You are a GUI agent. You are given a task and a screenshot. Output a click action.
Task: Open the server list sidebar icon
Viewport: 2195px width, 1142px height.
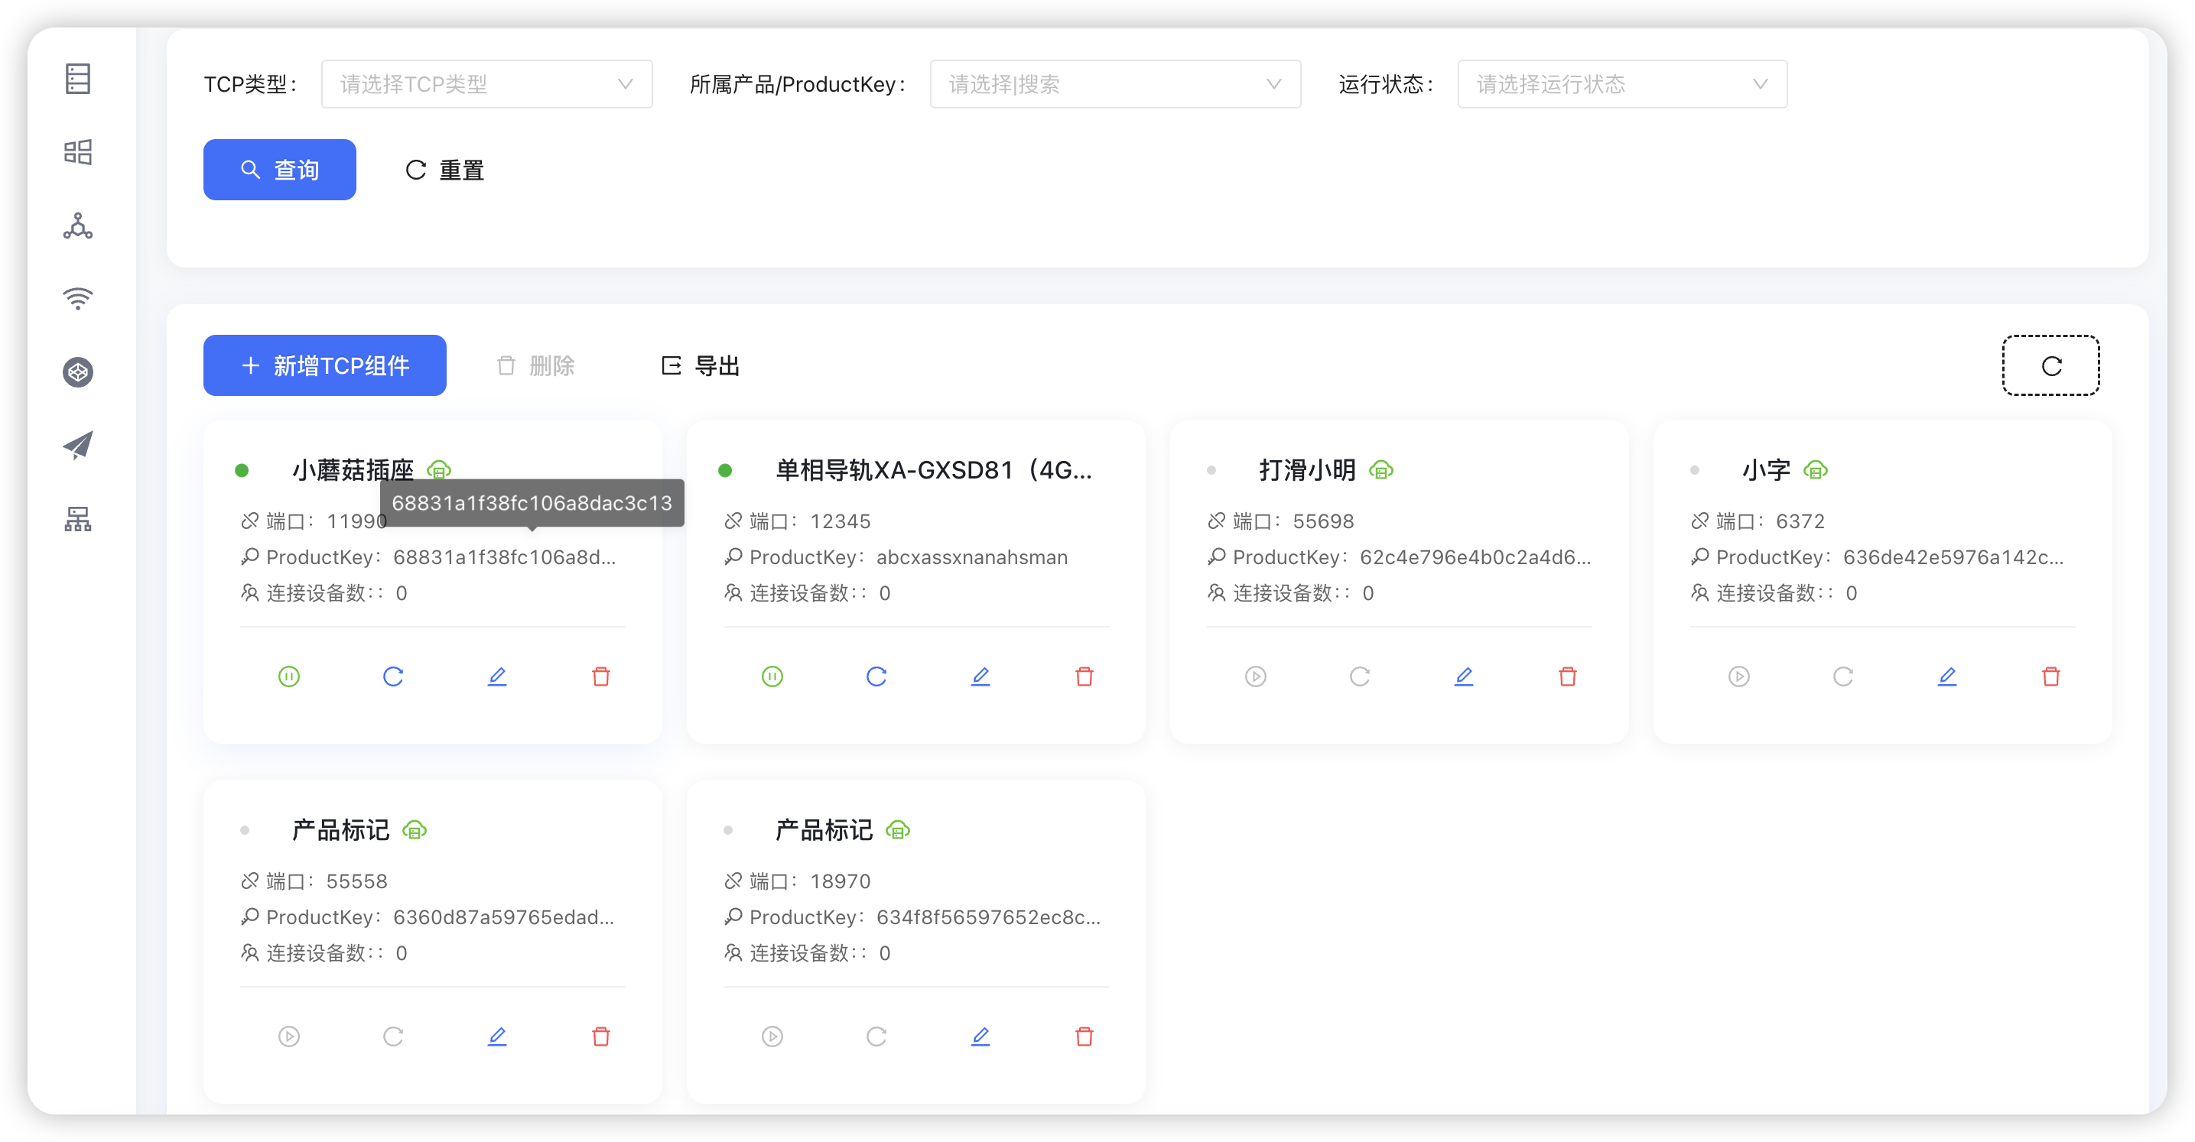click(x=77, y=78)
